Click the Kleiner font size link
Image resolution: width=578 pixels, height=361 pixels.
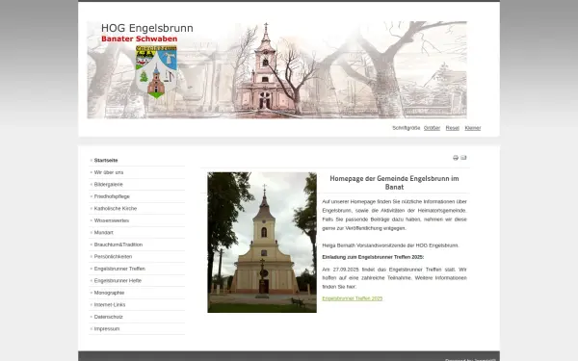[x=473, y=128]
